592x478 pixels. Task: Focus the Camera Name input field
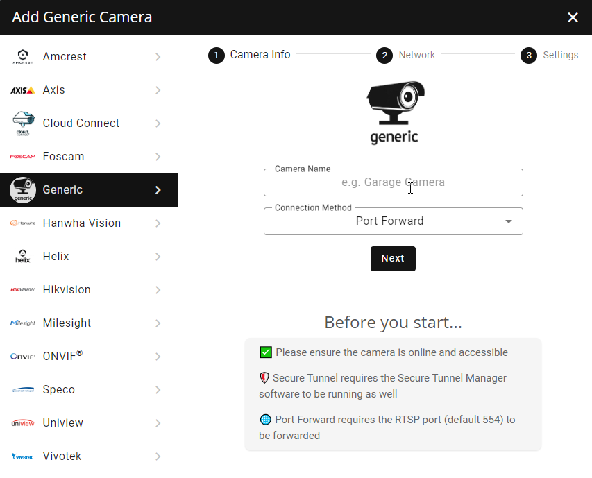pos(394,182)
